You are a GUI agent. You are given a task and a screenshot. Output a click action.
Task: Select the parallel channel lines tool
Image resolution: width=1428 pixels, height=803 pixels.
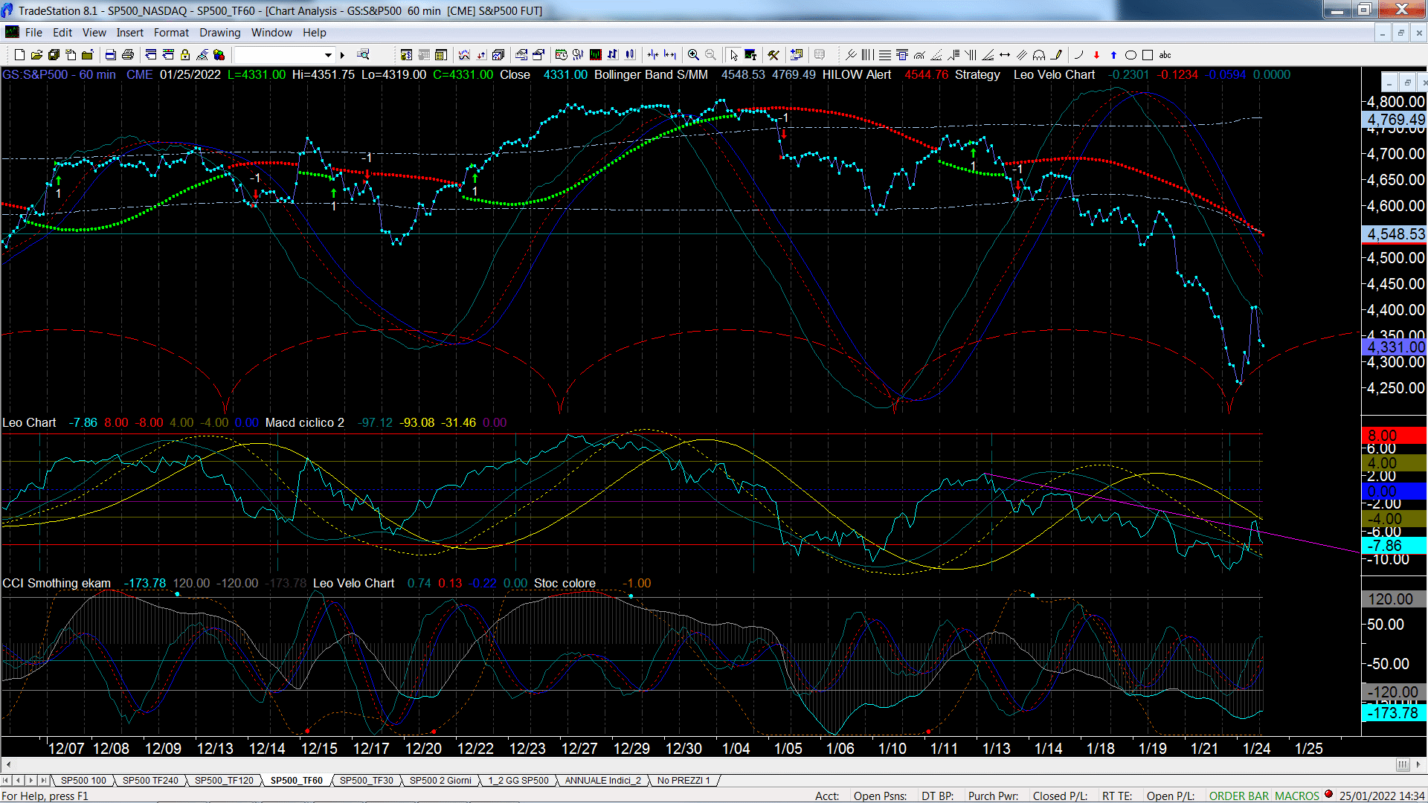click(x=1022, y=55)
